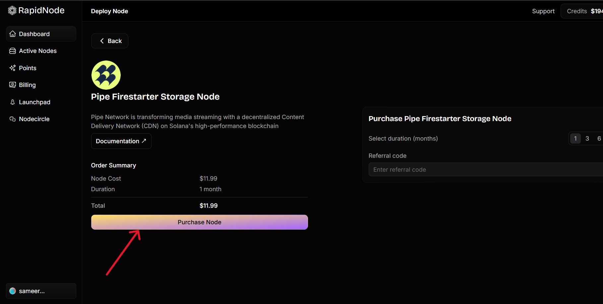Open the Launchpad menu item
Image resolution: width=603 pixels, height=304 pixels.
34,102
